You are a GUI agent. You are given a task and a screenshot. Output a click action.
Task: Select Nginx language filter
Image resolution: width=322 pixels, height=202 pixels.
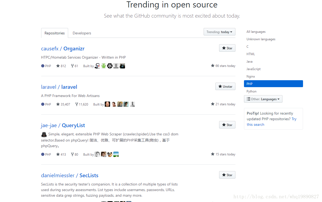click(251, 76)
